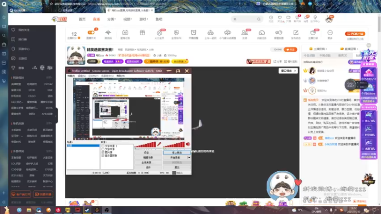Click OBS 全域来源 button

(148, 162)
